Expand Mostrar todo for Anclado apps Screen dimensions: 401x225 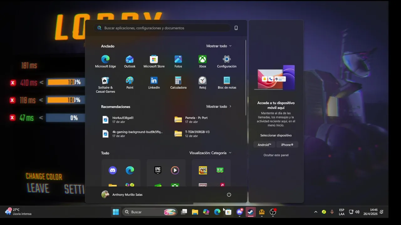click(x=219, y=46)
